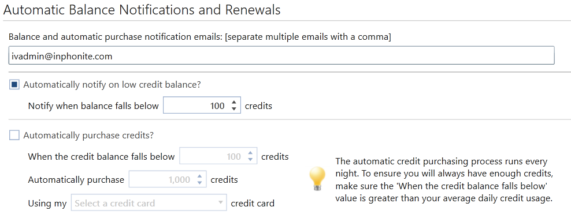Increase the notify balance threshold with up arrow
571x222 pixels.
pos(234,103)
